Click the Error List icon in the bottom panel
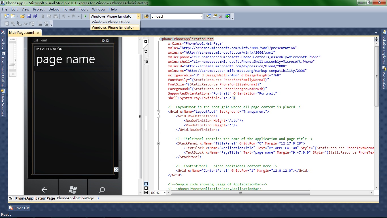This screenshot has width=387, height=218. (x=11, y=208)
